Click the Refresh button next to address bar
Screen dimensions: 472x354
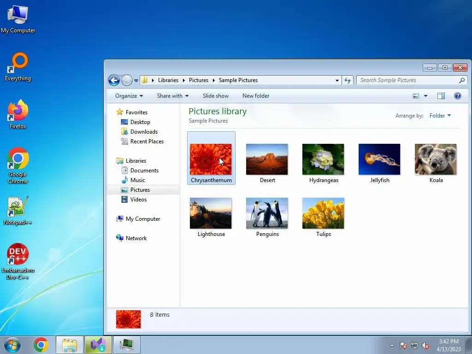348,80
